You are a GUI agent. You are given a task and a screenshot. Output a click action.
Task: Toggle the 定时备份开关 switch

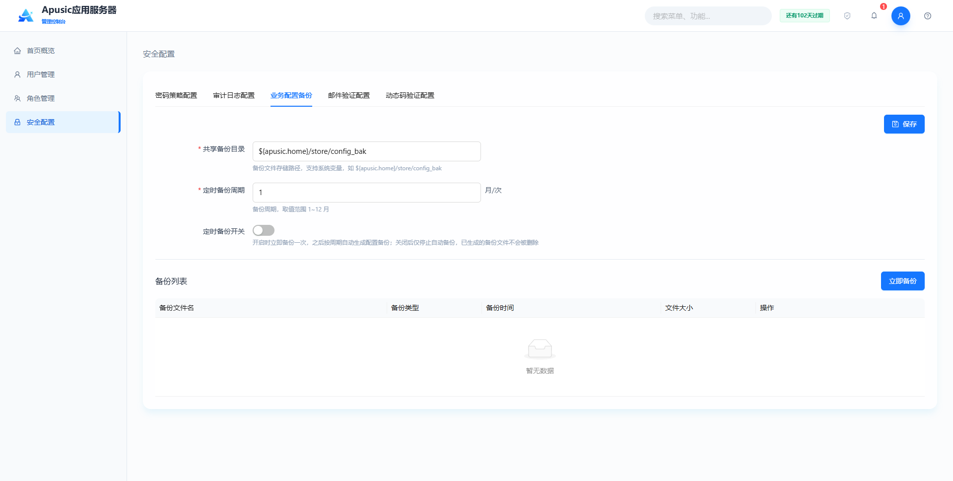[x=264, y=230]
